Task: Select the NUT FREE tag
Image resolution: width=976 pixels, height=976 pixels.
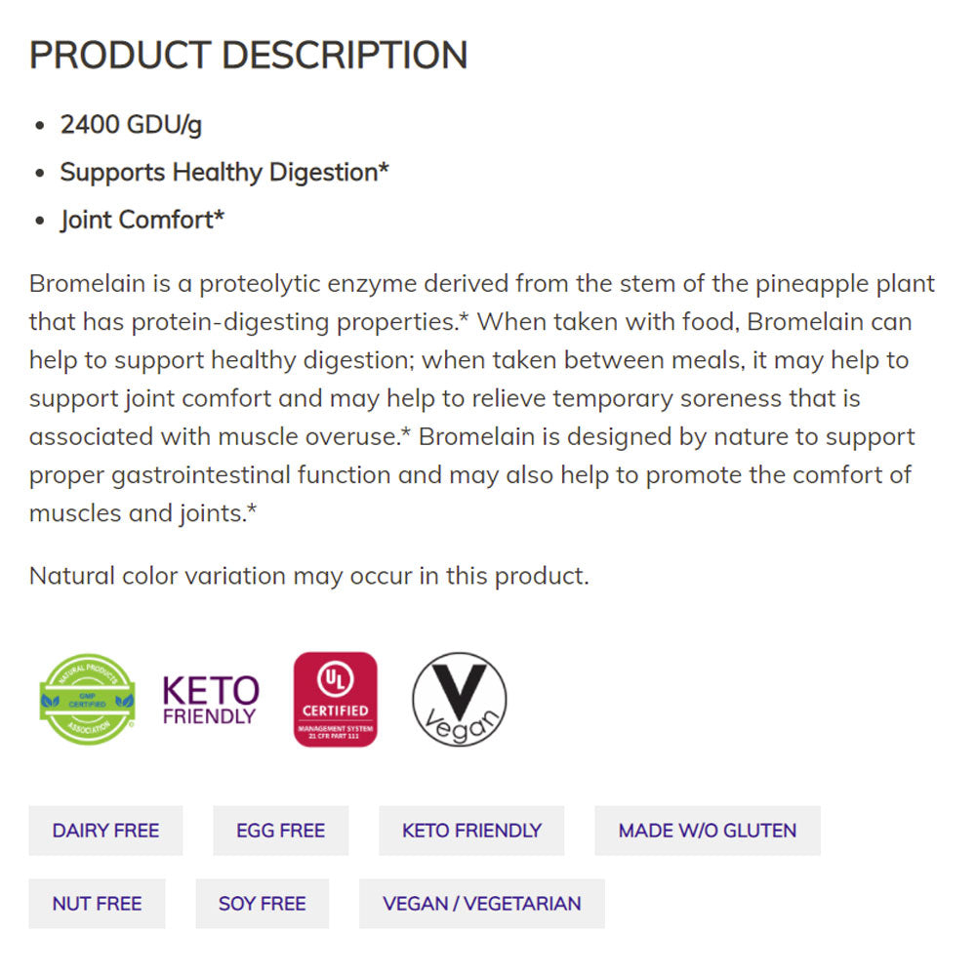Action: (x=97, y=904)
